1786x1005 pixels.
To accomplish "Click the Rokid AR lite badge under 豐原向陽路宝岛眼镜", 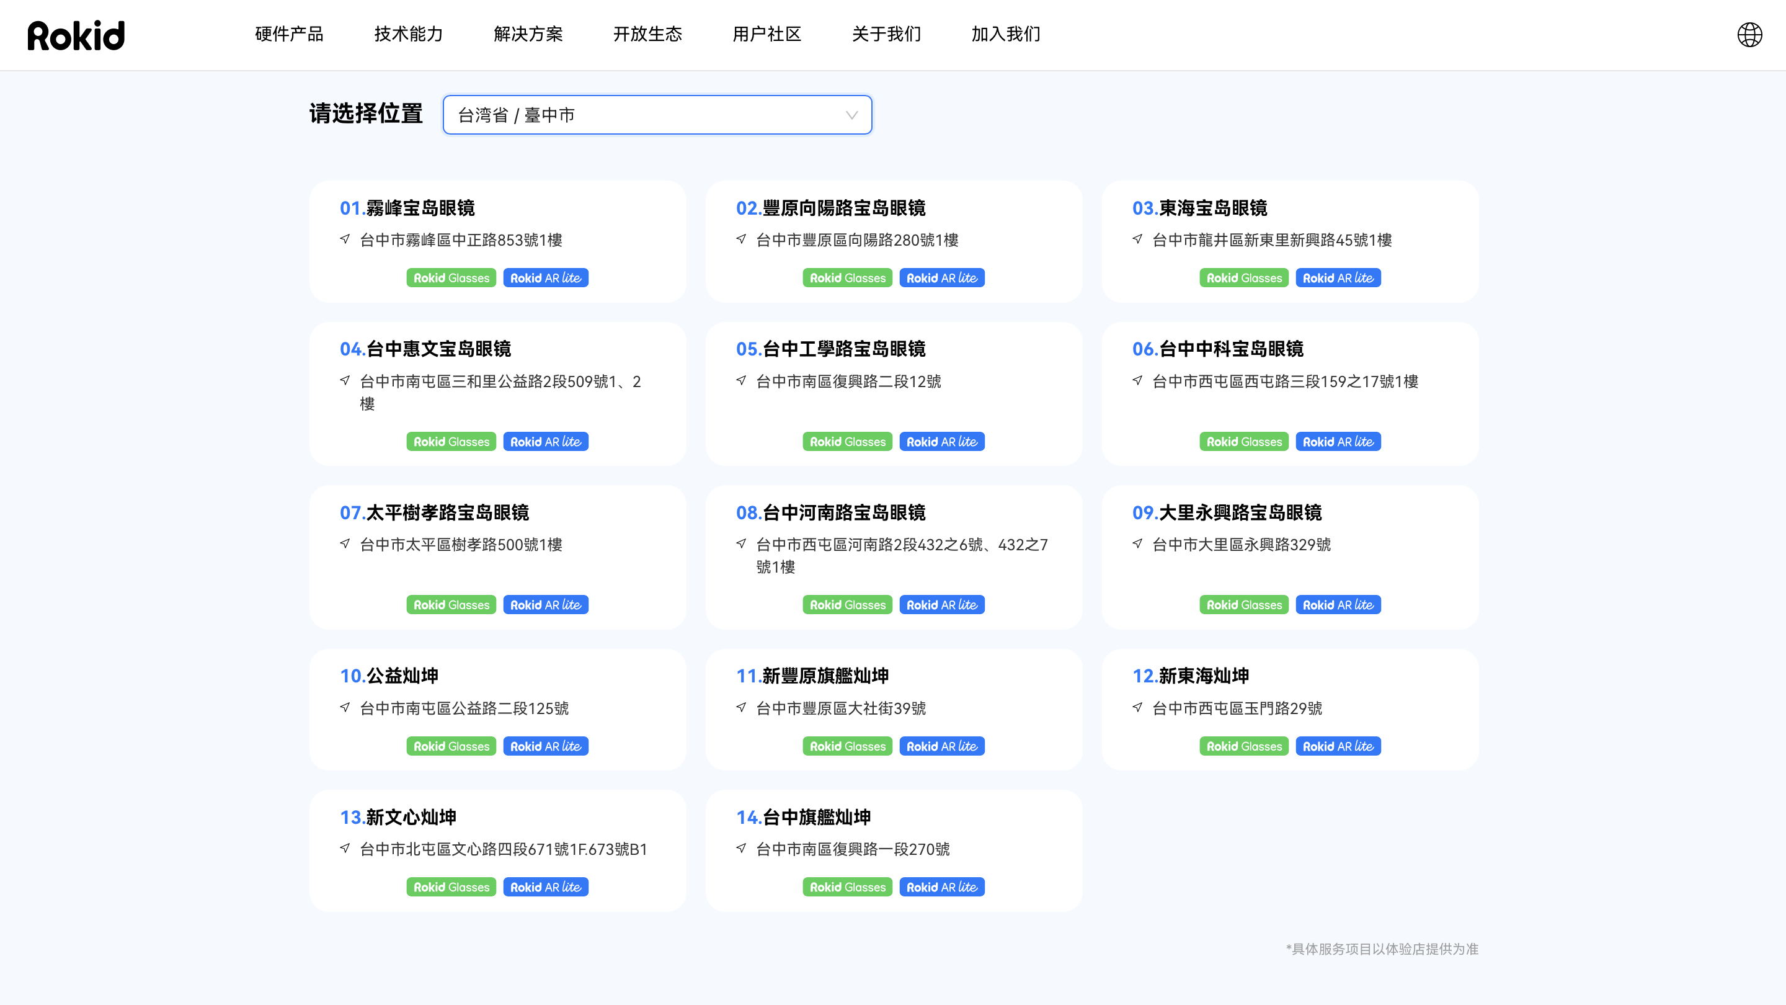I will (941, 277).
